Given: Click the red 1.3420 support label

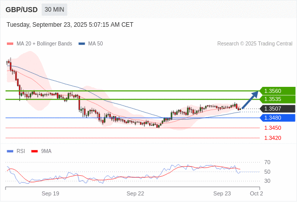Looking at the screenshot, I should [272, 138].
